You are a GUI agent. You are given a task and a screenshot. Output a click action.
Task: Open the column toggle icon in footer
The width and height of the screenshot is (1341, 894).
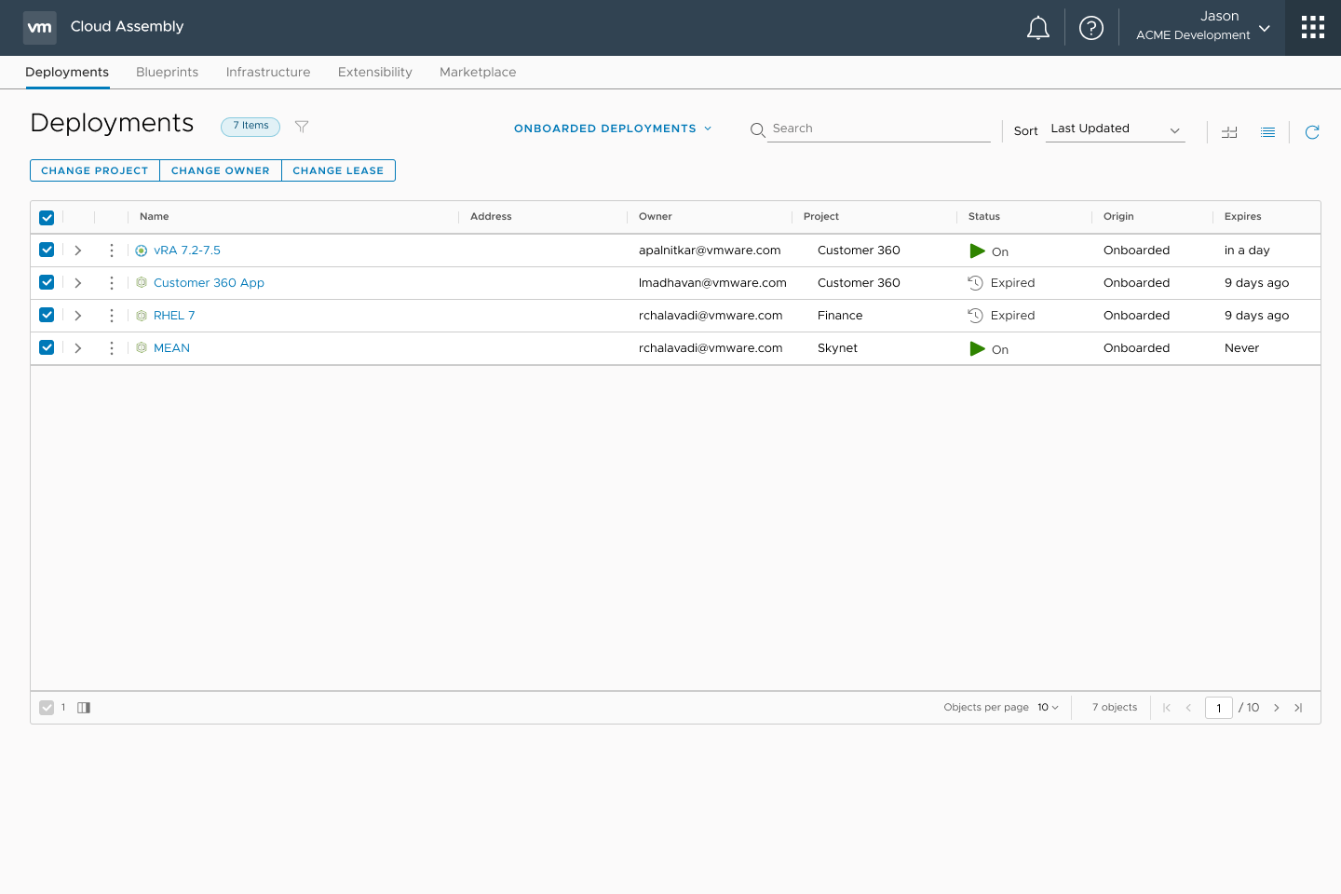tap(84, 708)
